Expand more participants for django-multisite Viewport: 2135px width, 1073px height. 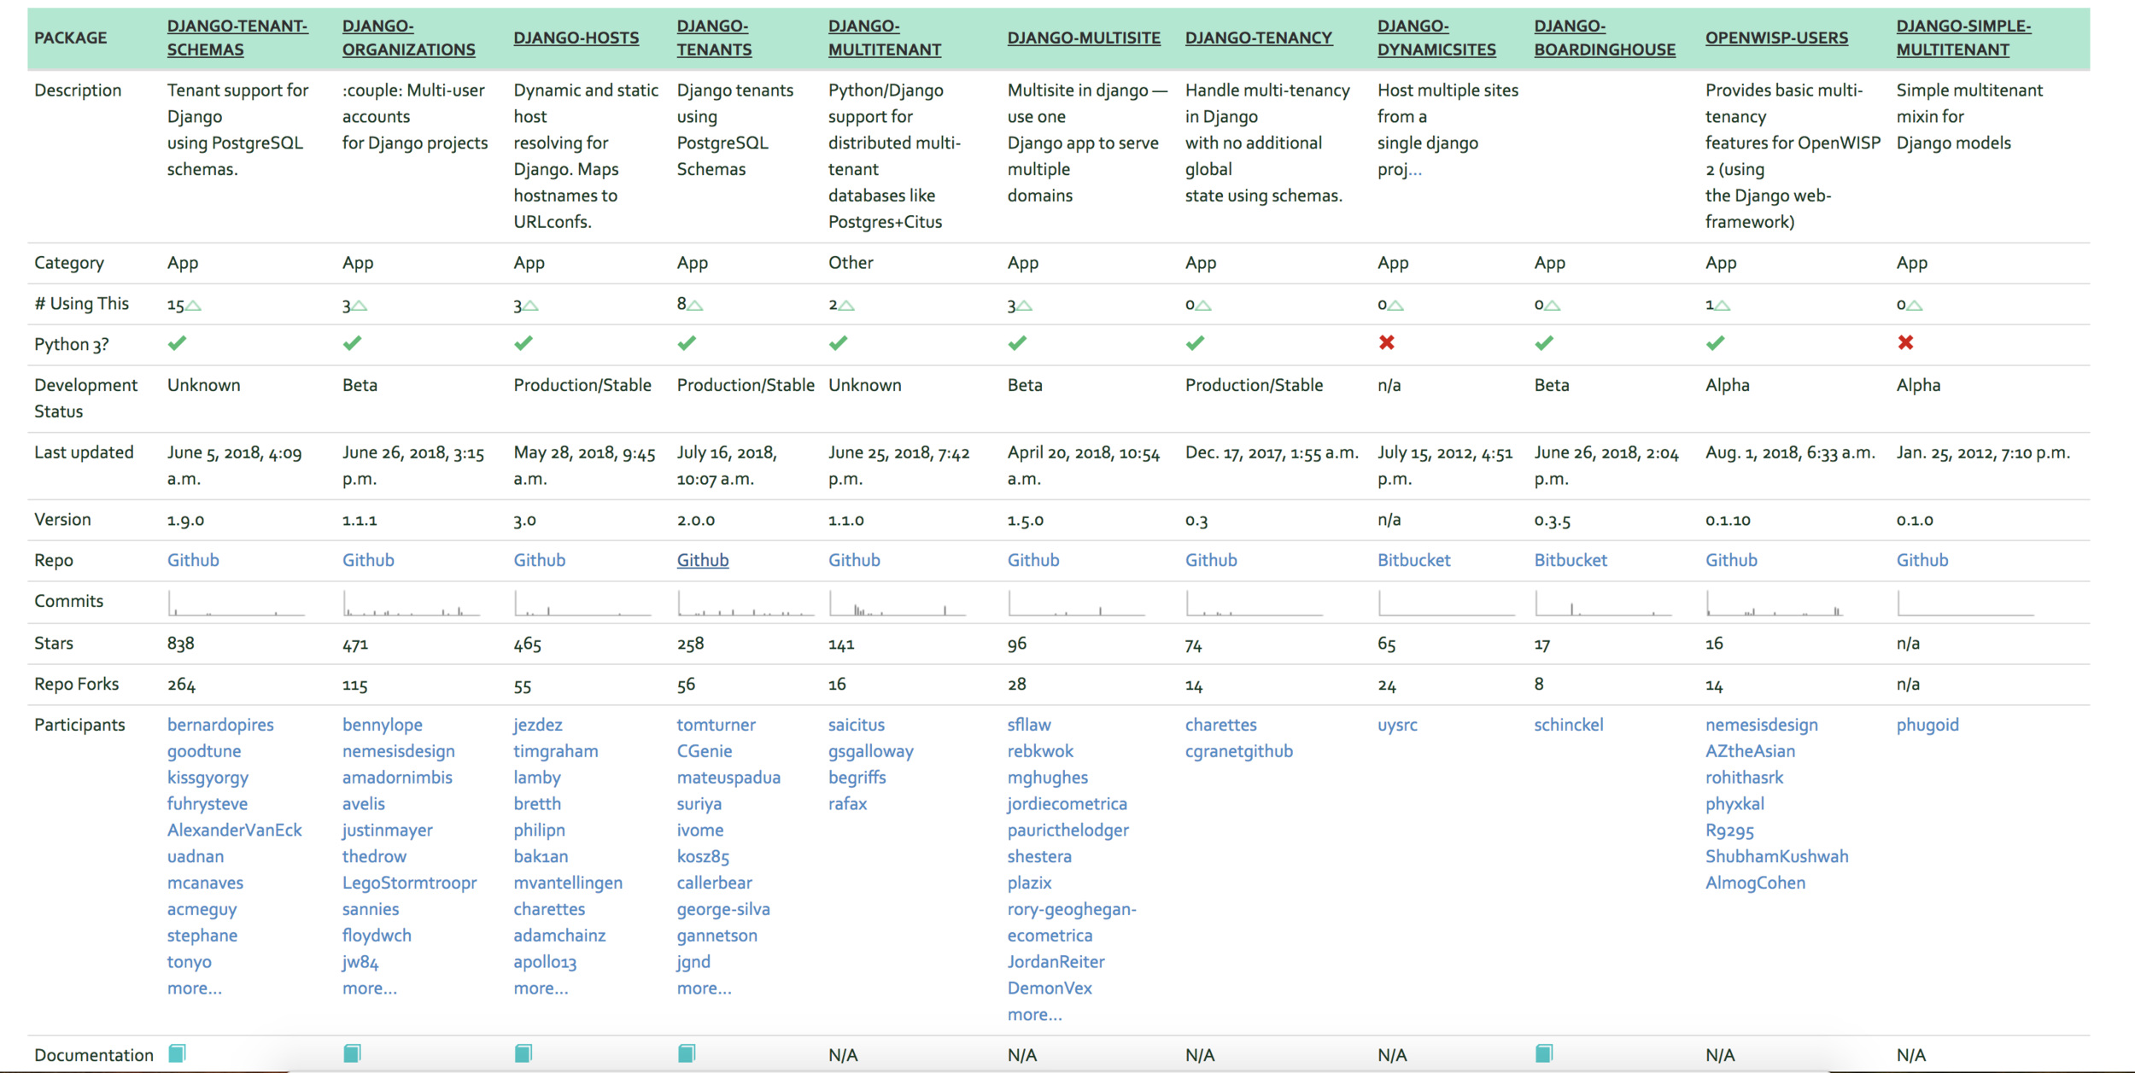point(1034,1014)
